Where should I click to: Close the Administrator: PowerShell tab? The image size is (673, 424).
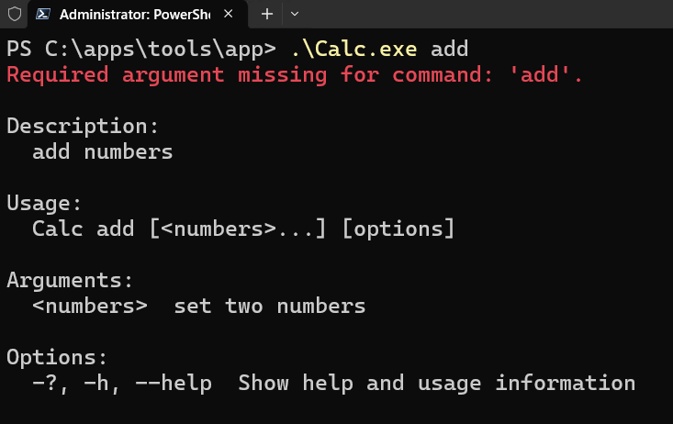tap(229, 14)
